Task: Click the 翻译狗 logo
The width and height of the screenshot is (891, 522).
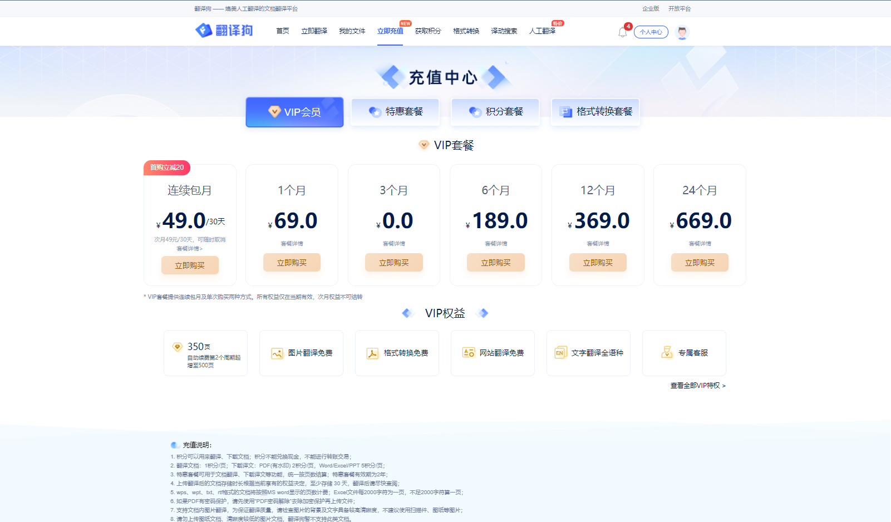Action: pyautogui.click(x=224, y=31)
